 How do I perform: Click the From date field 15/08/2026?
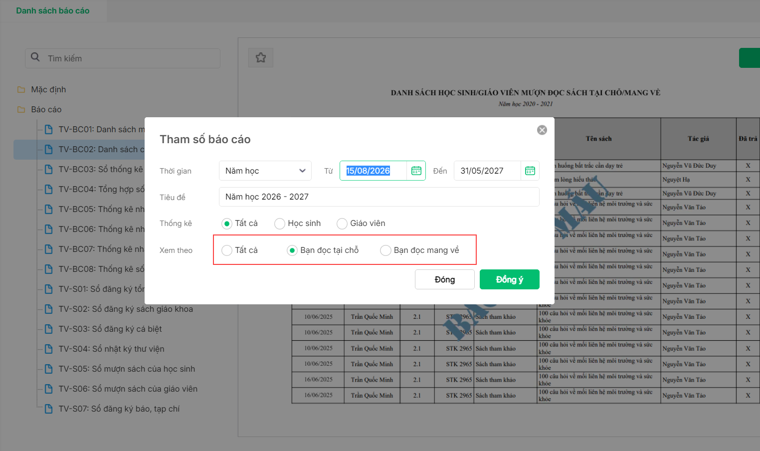[374, 171]
